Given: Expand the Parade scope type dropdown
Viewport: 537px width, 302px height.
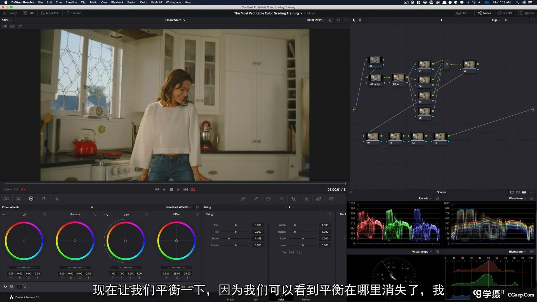Looking at the screenshot, I should pos(425,198).
